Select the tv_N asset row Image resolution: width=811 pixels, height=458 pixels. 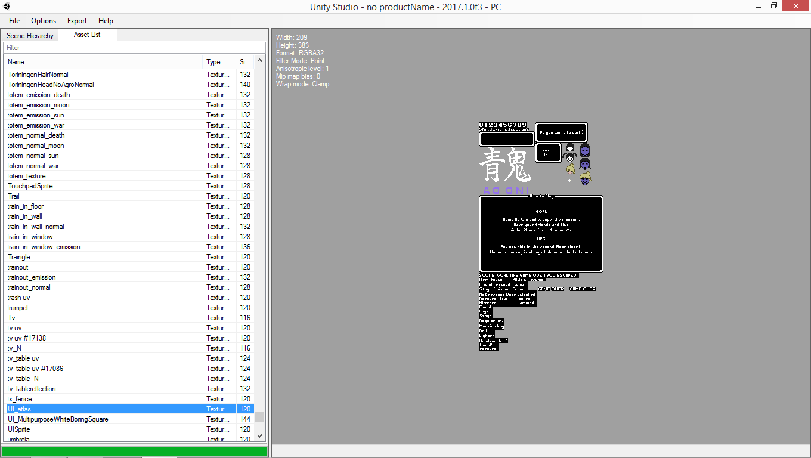click(x=129, y=348)
